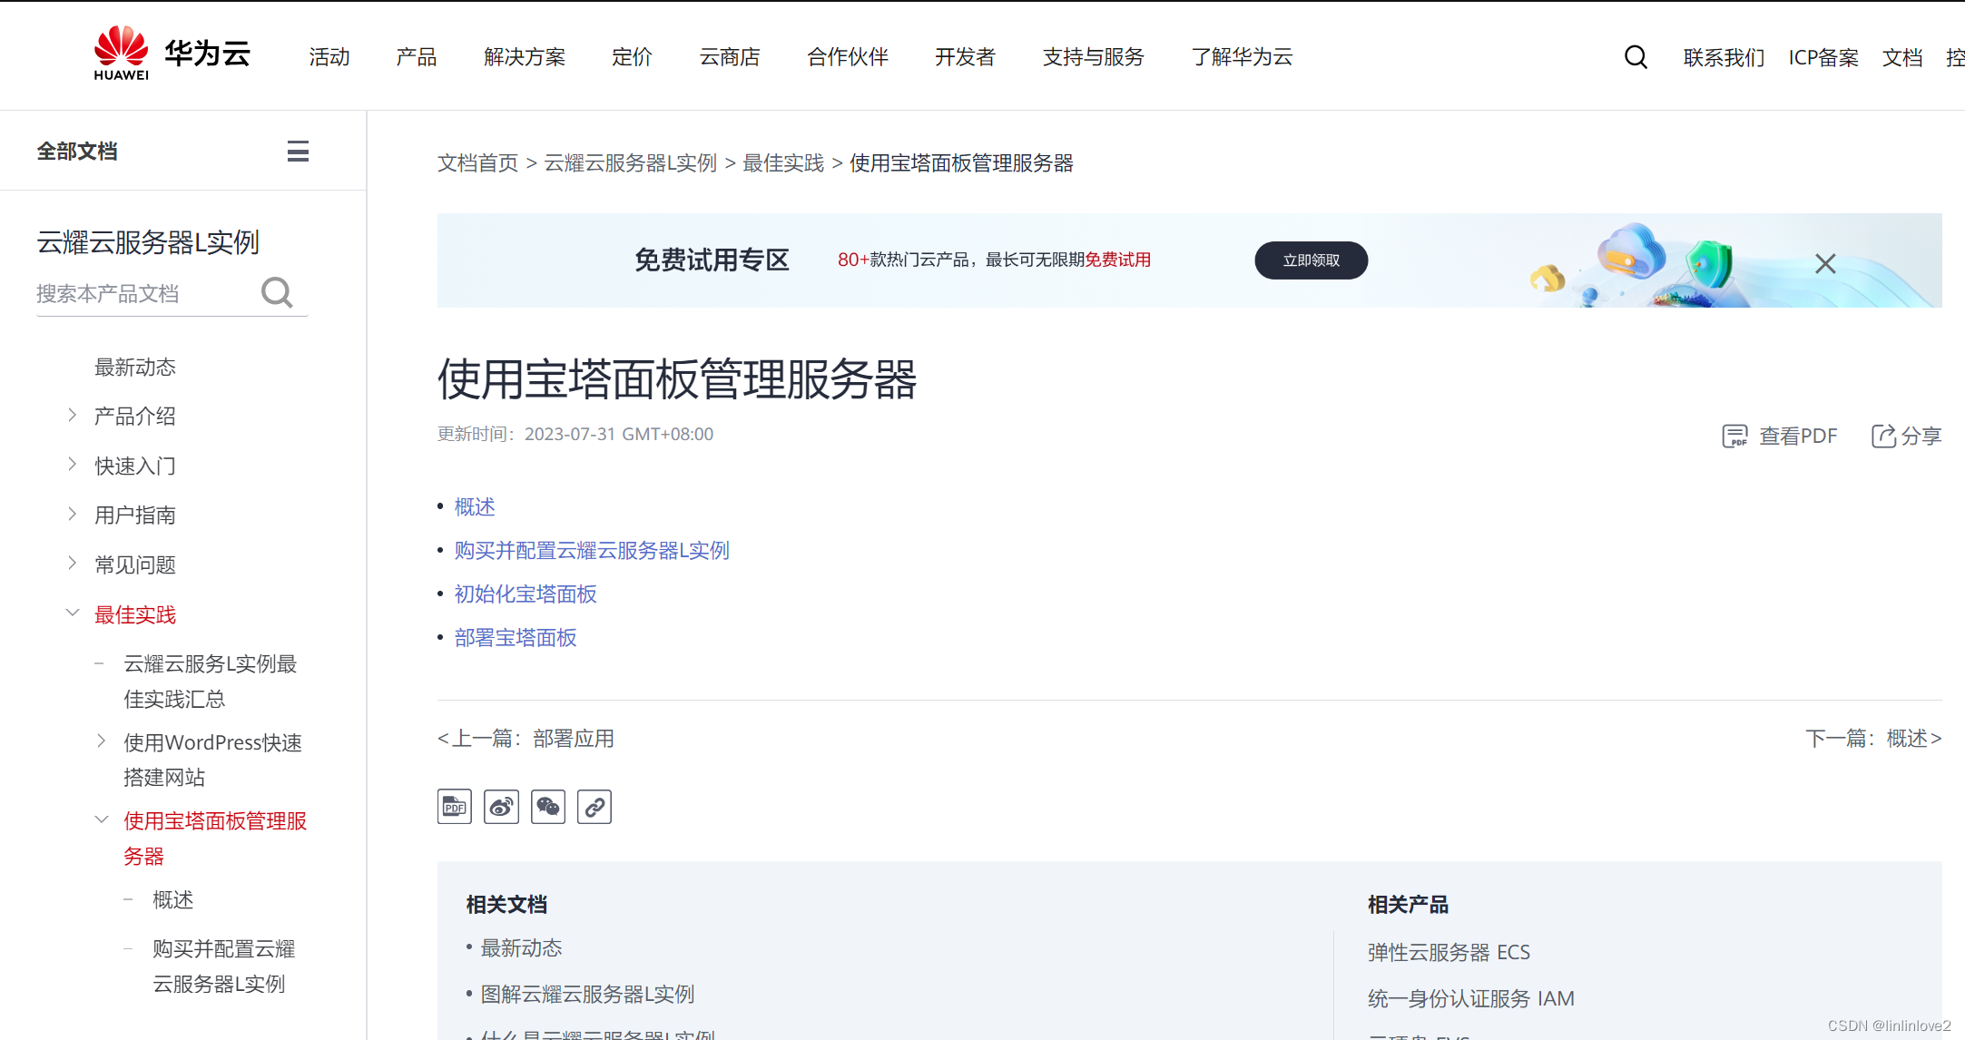Share to Weibo icon

[501, 807]
